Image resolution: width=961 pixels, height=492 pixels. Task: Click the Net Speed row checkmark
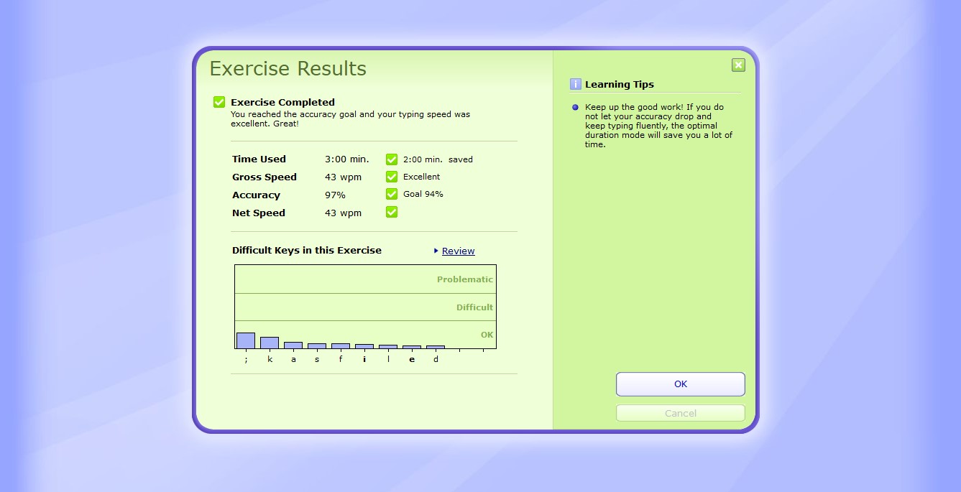392,212
